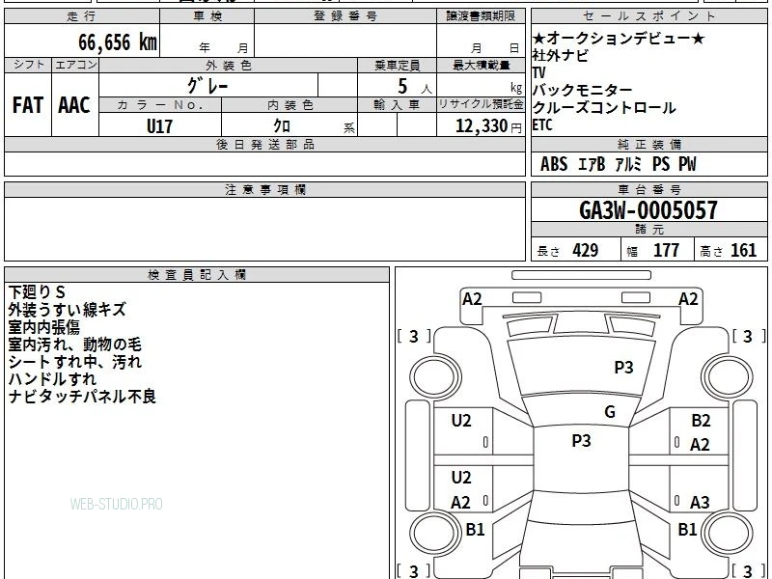Select the exterior color グレー
This screenshot has width=772, height=579.
point(207,86)
